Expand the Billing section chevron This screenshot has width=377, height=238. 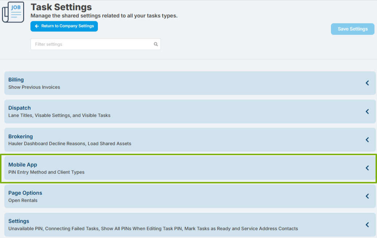click(x=367, y=83)
